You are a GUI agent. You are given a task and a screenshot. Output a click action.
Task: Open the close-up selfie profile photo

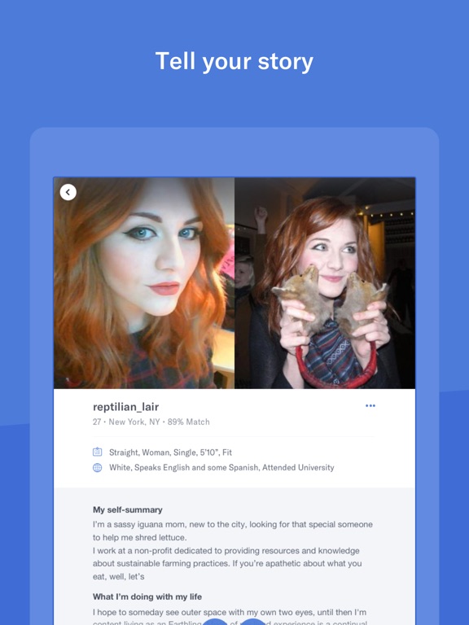pyautogui.click(x=144, y=283)
